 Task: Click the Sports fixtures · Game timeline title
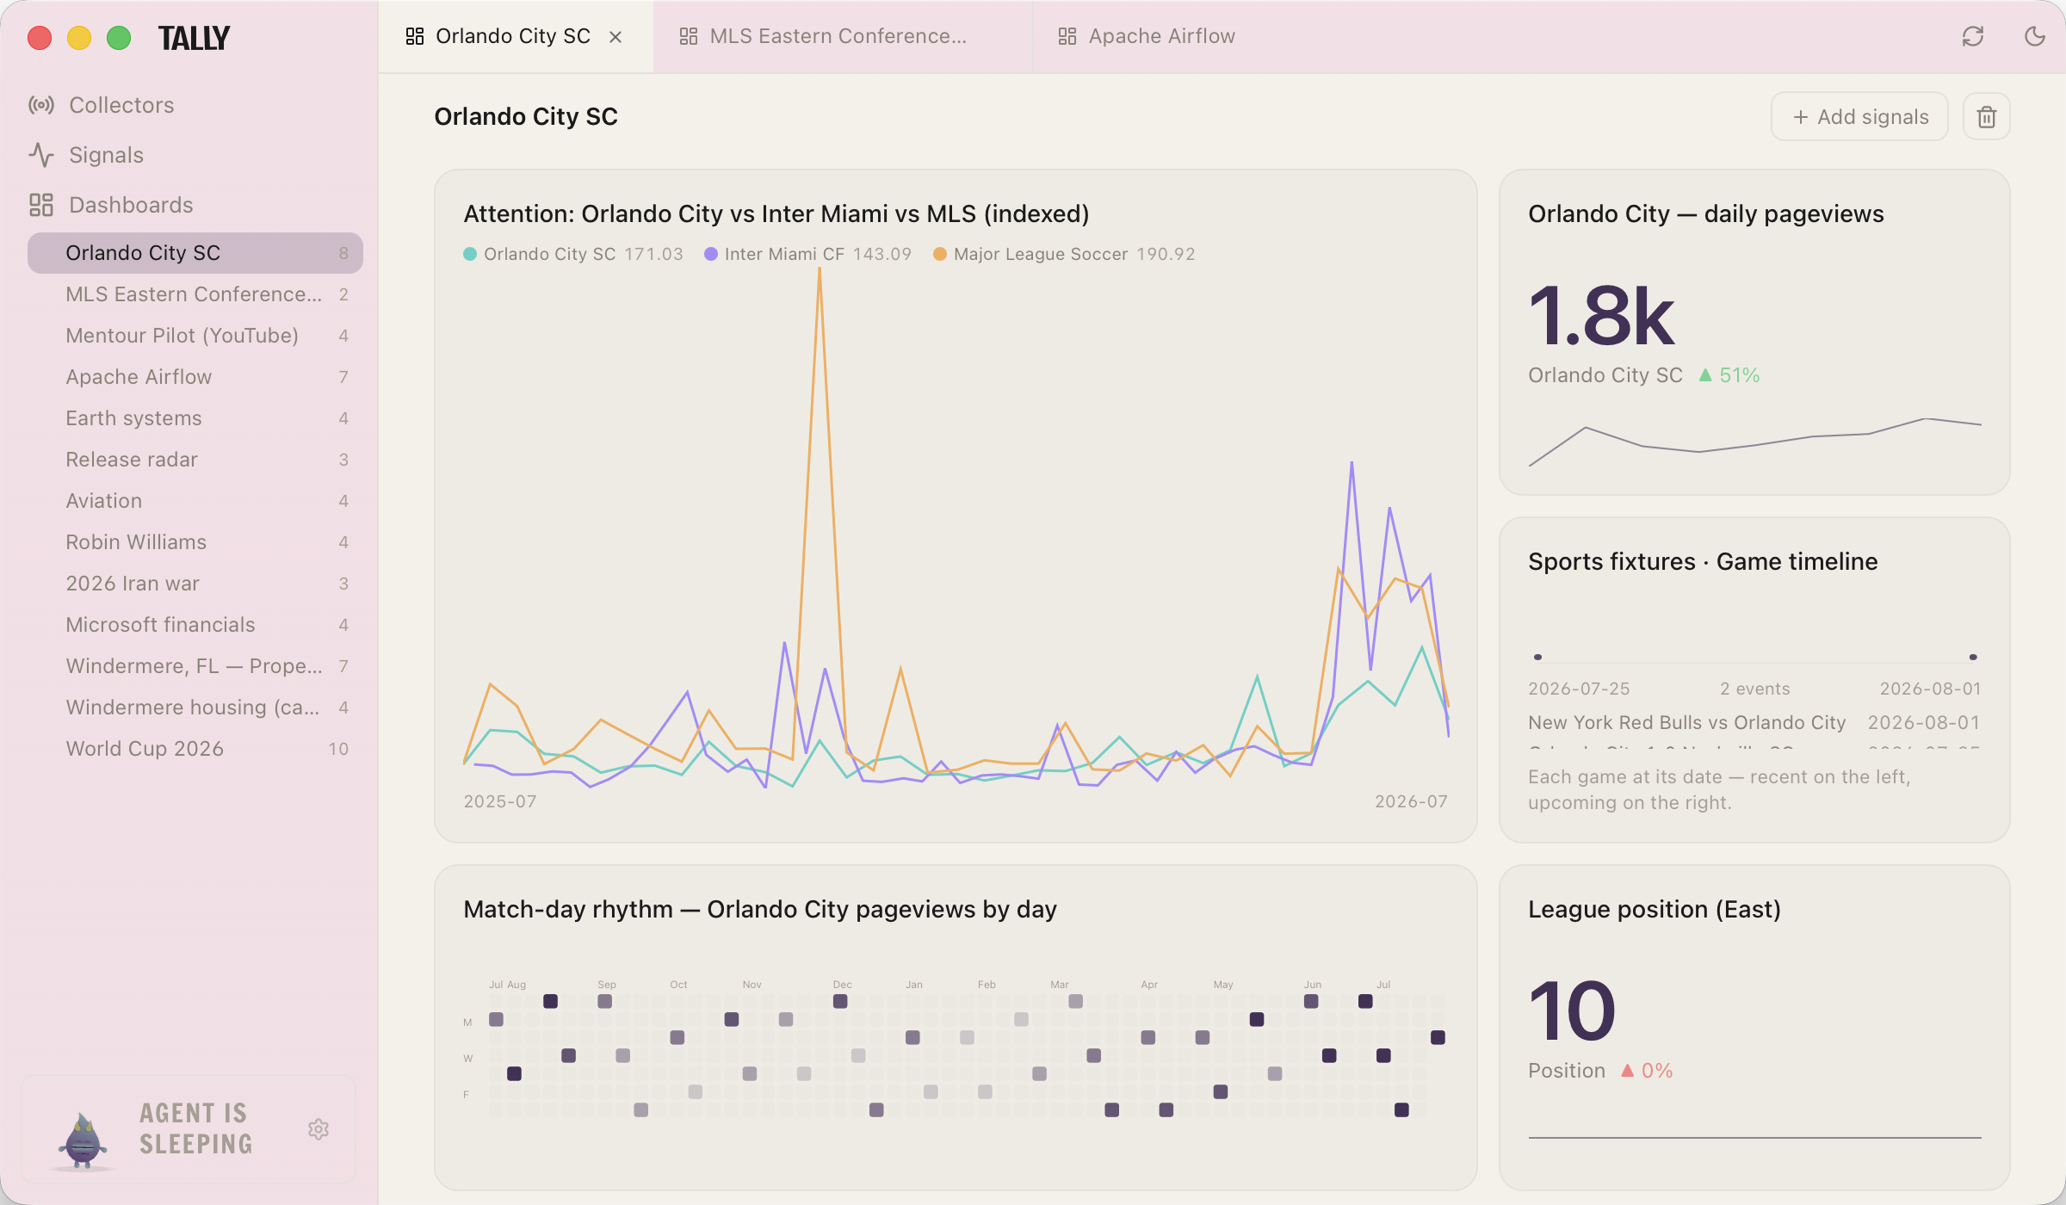(1703, 562)
